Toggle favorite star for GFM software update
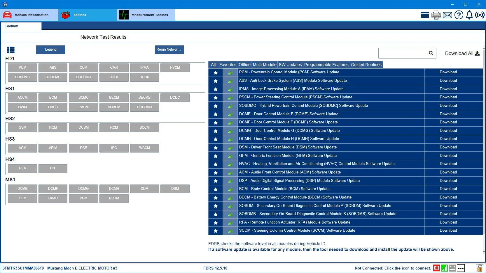The width and height of the screenshot is (486, 273). [216, 156]
